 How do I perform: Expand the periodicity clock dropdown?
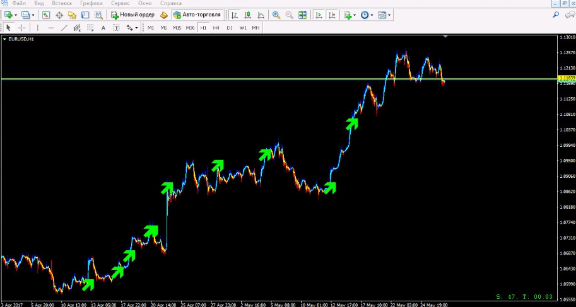pos(372,14)
